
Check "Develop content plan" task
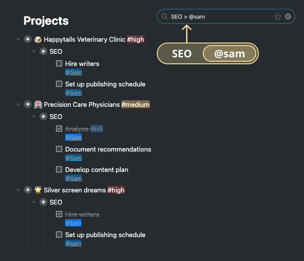59,169
